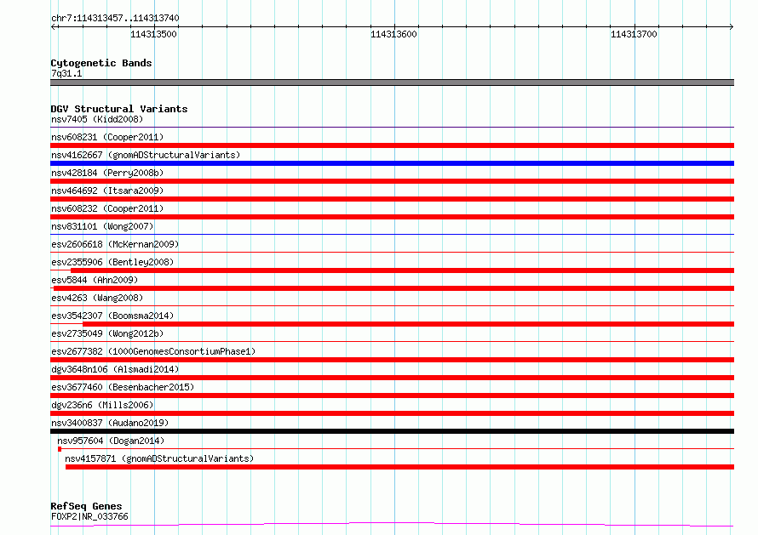Select esv2735049 (Wong2012b) label
758x535 pixels.
tap(107, 333)
